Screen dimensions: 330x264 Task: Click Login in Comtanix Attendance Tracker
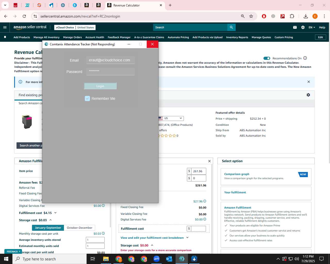point(100,86)
